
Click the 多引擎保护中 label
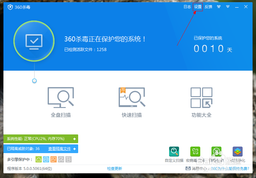(20, 160)
